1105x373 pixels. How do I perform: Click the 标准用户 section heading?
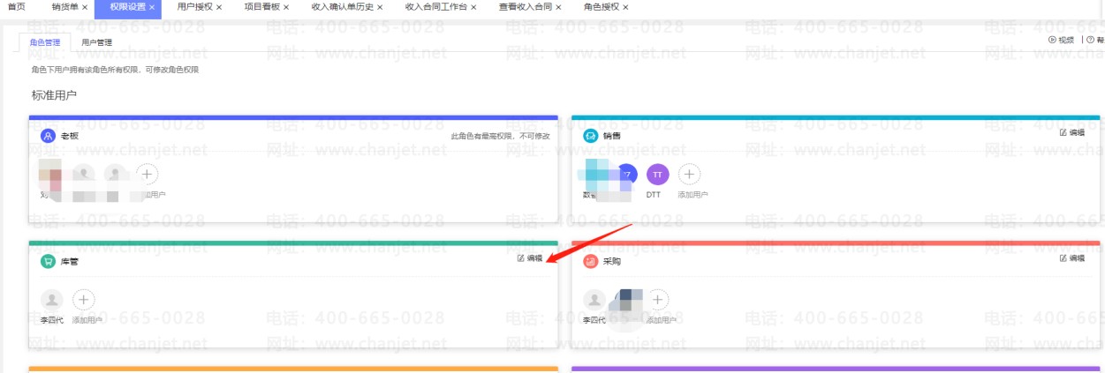click(x=54, y=94)
